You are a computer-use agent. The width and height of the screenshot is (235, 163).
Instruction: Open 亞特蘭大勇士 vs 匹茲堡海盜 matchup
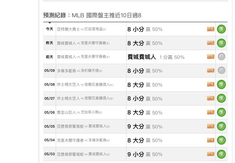[x=82, y=29]
